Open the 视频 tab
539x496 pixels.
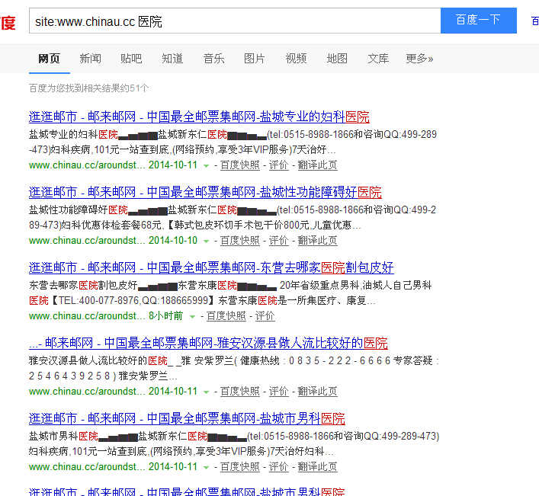[296, 59]
